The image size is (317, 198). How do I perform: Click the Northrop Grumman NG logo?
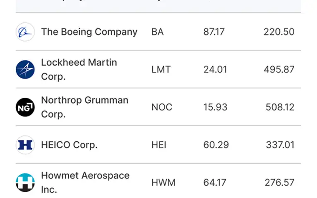click(x=25, y=107)
